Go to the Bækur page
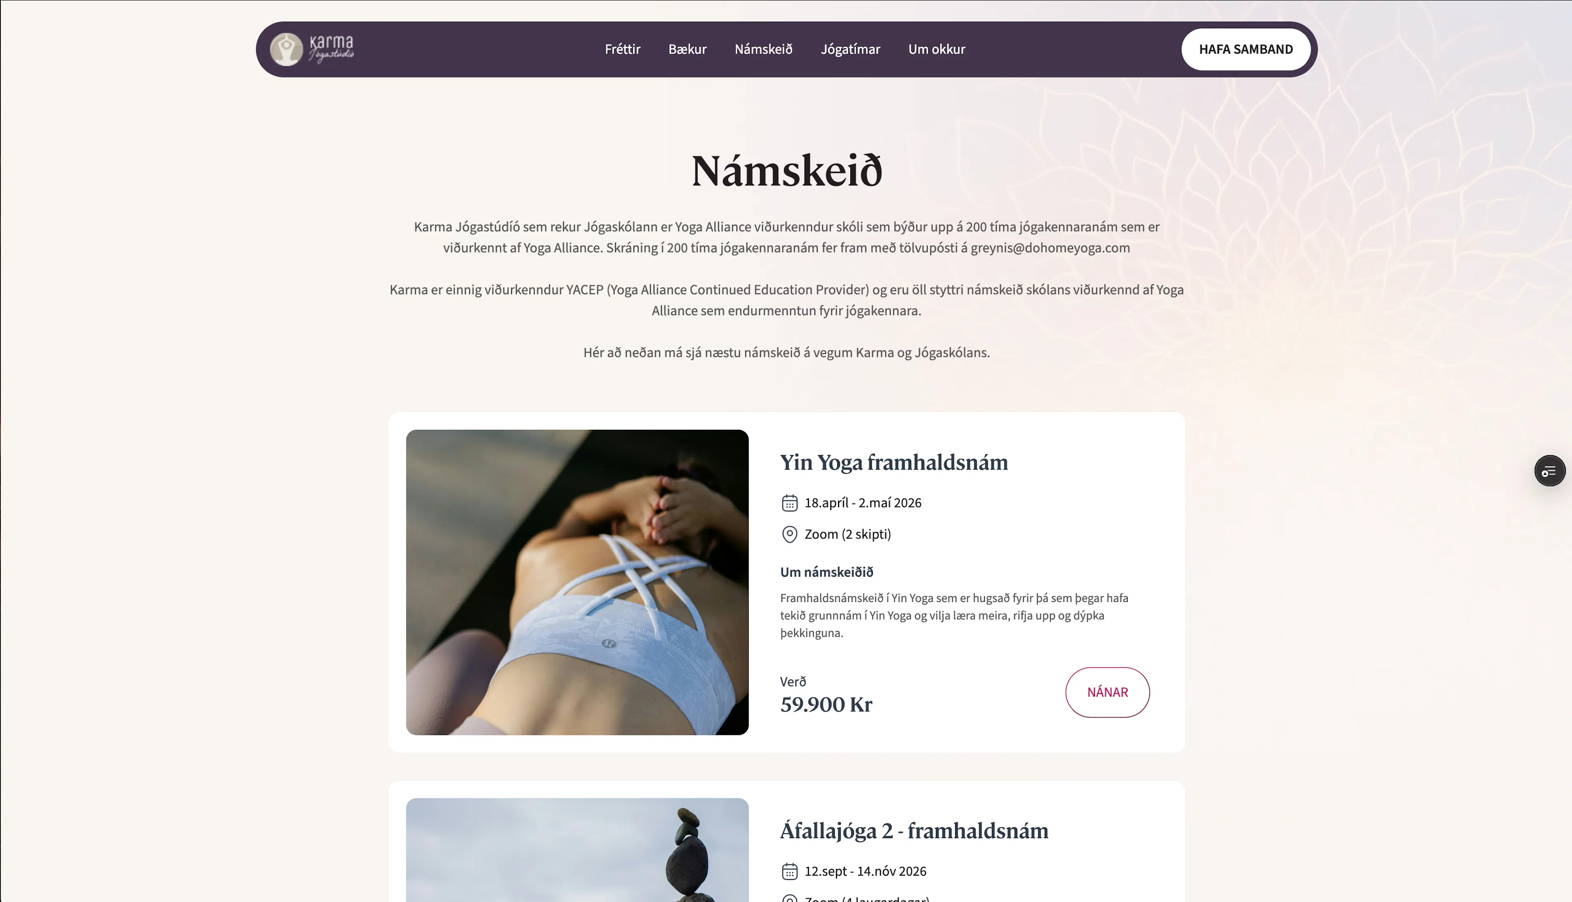 687,49
